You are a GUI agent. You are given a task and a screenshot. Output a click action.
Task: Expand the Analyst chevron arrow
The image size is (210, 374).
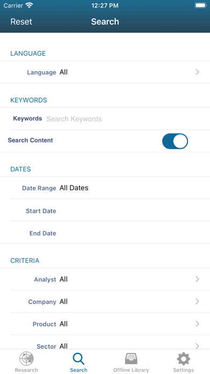click(197, 279)
